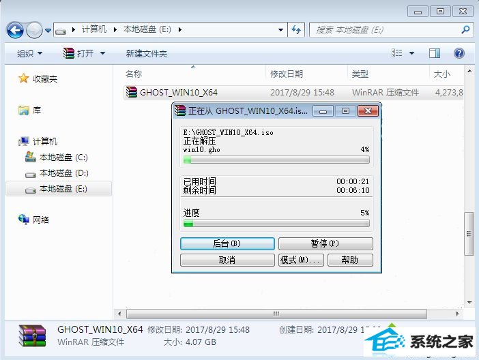Refresh the folder with the refresh icon

(296, 29)
